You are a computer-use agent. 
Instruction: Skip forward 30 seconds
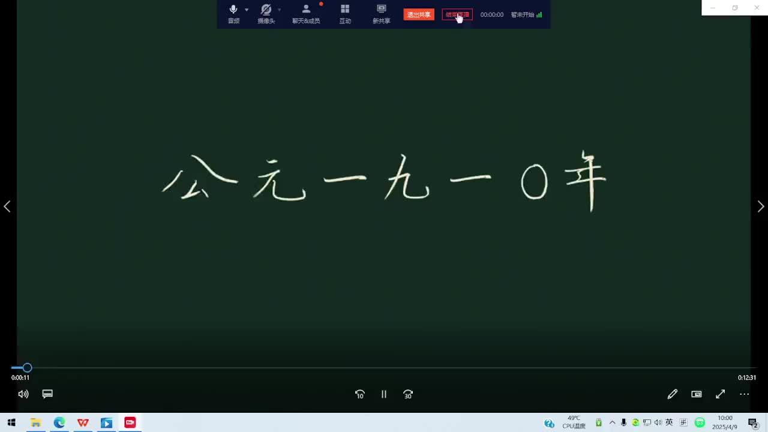coord(408,394)
